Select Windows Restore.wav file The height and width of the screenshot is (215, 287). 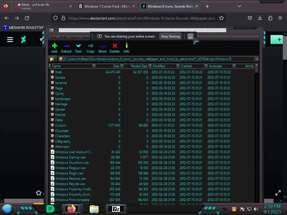[70, 178]
